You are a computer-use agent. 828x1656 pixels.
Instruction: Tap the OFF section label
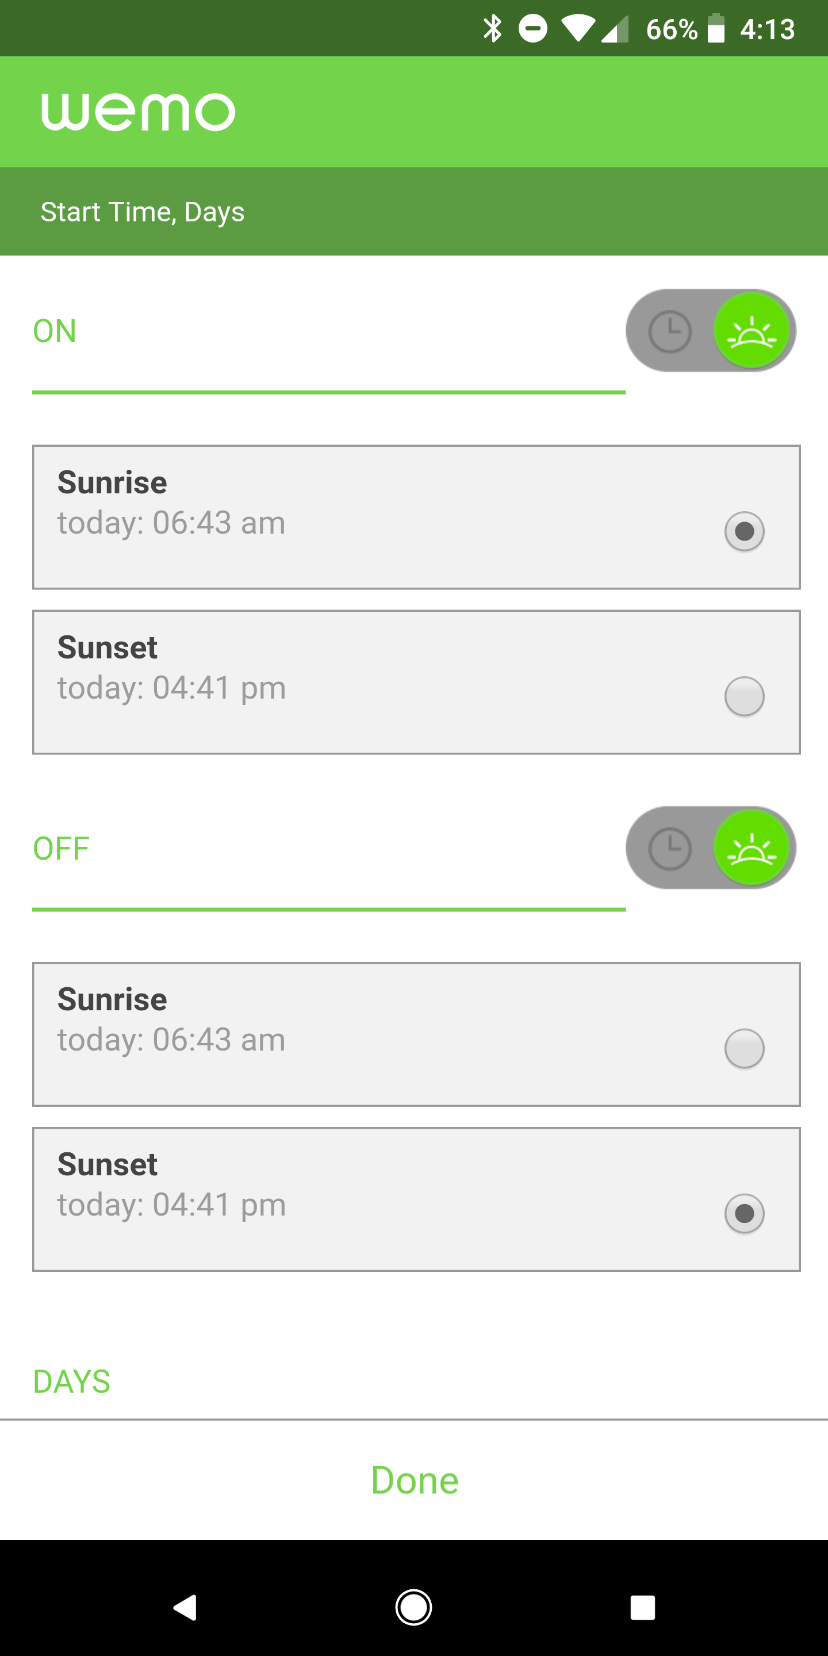tap(61, 849)
